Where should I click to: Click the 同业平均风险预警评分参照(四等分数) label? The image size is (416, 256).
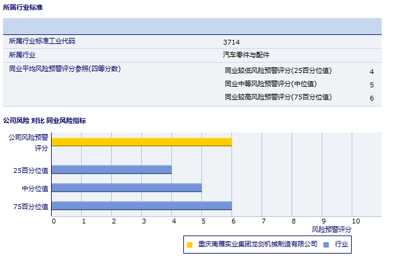[65, 69]
